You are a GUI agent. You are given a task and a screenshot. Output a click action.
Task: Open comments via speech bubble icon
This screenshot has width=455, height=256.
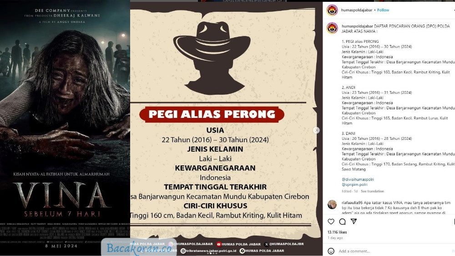click(x=343, y=222)
